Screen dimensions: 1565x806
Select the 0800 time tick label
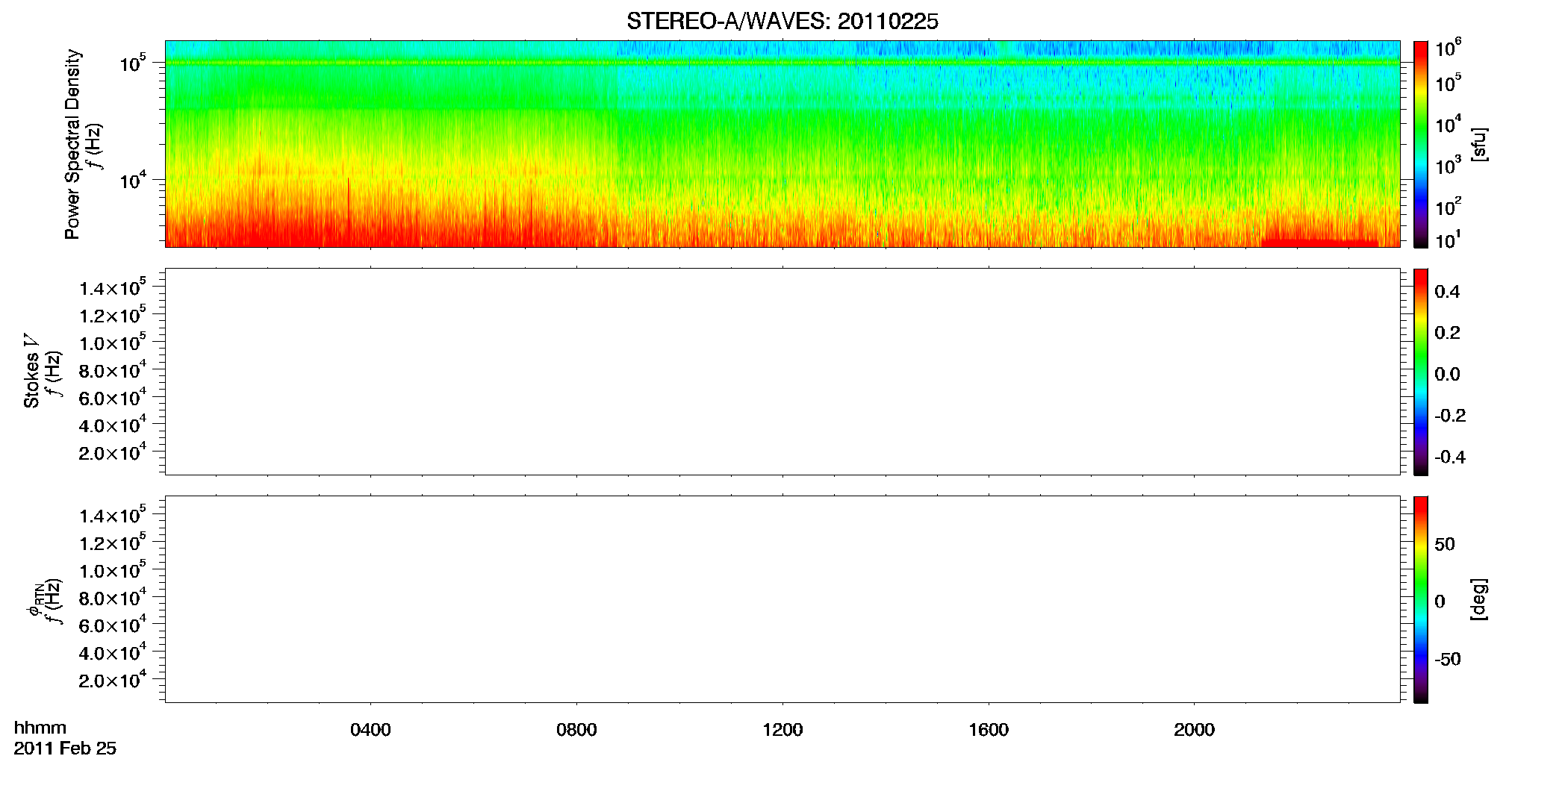[x=576, y=730]
